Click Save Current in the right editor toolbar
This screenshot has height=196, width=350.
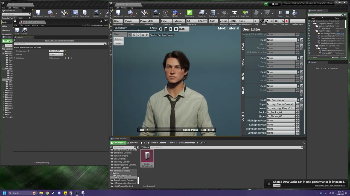pos(118,13)
